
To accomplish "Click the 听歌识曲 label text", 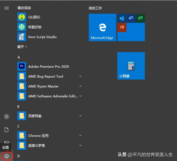I will tap(35, 27).
